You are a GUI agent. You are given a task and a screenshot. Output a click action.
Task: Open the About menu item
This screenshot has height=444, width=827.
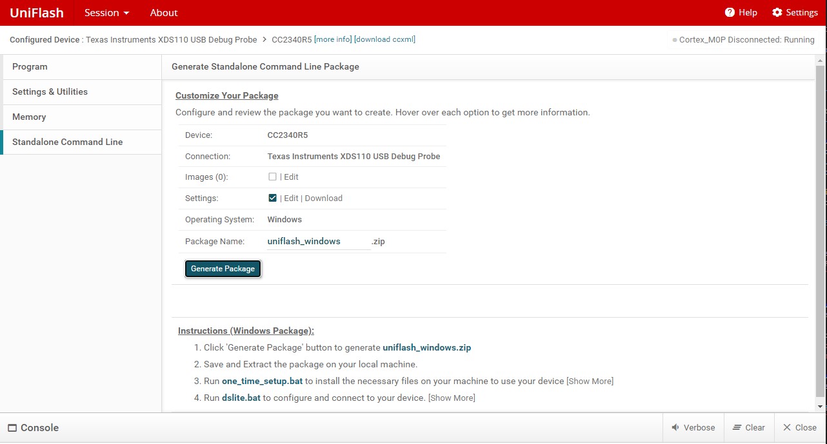tap(164, 13)
